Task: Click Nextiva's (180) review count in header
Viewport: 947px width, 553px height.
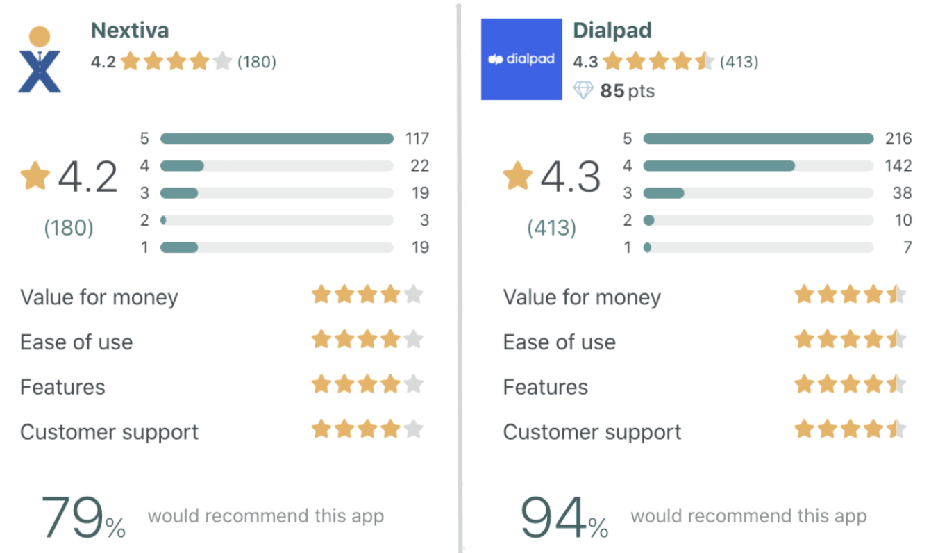Action: click(257, 62)
